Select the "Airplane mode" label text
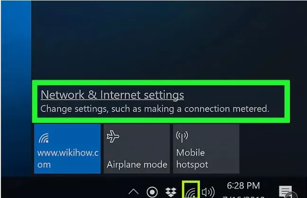Viewport: 307px width, 198px height. tap(137, 164)
